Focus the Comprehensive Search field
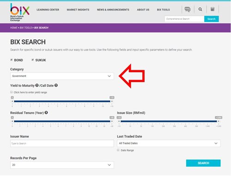 tap(184, 19)
